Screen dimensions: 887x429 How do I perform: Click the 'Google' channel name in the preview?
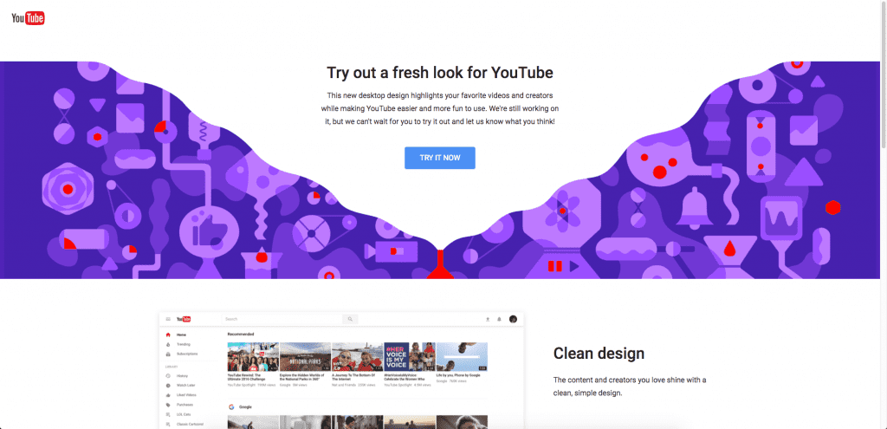[x=245, y=407]
